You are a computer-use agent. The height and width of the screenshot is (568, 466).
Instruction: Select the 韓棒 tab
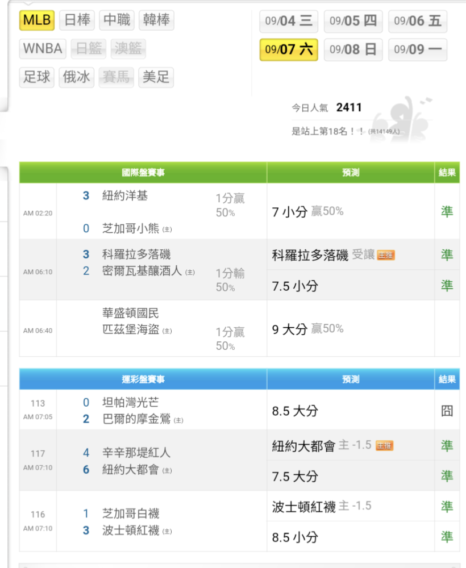coord(156,20)
